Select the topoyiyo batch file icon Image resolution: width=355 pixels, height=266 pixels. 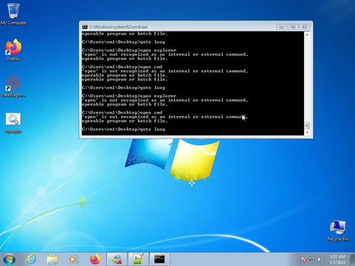[x=14, y=123]
